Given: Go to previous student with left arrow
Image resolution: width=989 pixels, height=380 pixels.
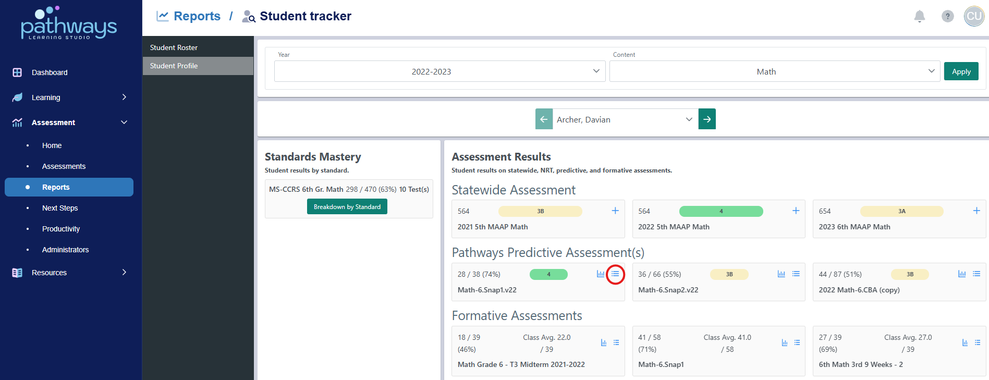Looking at the screenshot, I should pyautogui.click(x=544, y=119).
